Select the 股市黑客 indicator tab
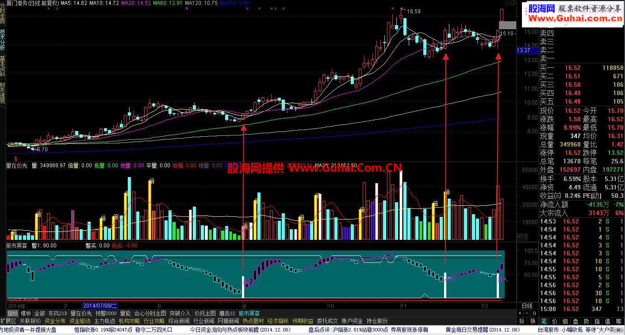 click(249, 313)
